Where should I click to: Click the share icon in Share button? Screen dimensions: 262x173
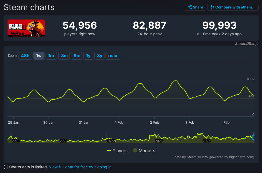[x=190, y=7]
